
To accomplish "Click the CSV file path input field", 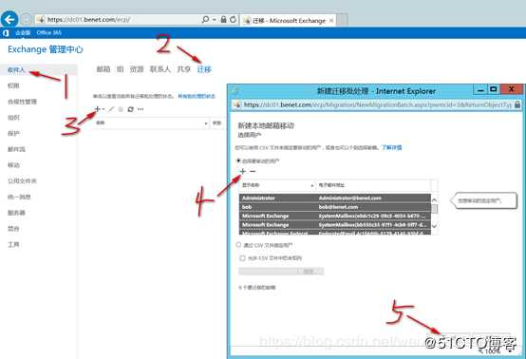I will [269, 271].
